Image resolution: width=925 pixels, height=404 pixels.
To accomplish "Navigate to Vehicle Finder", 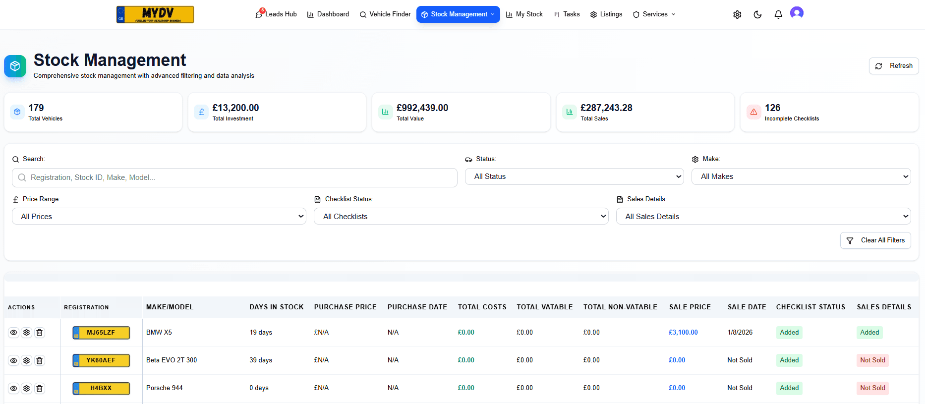I will [385, 14].
